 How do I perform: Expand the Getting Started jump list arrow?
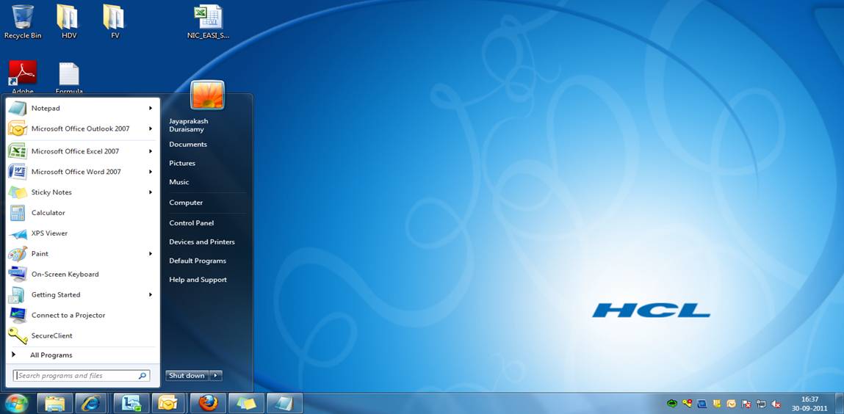click(x=151, y=294)
